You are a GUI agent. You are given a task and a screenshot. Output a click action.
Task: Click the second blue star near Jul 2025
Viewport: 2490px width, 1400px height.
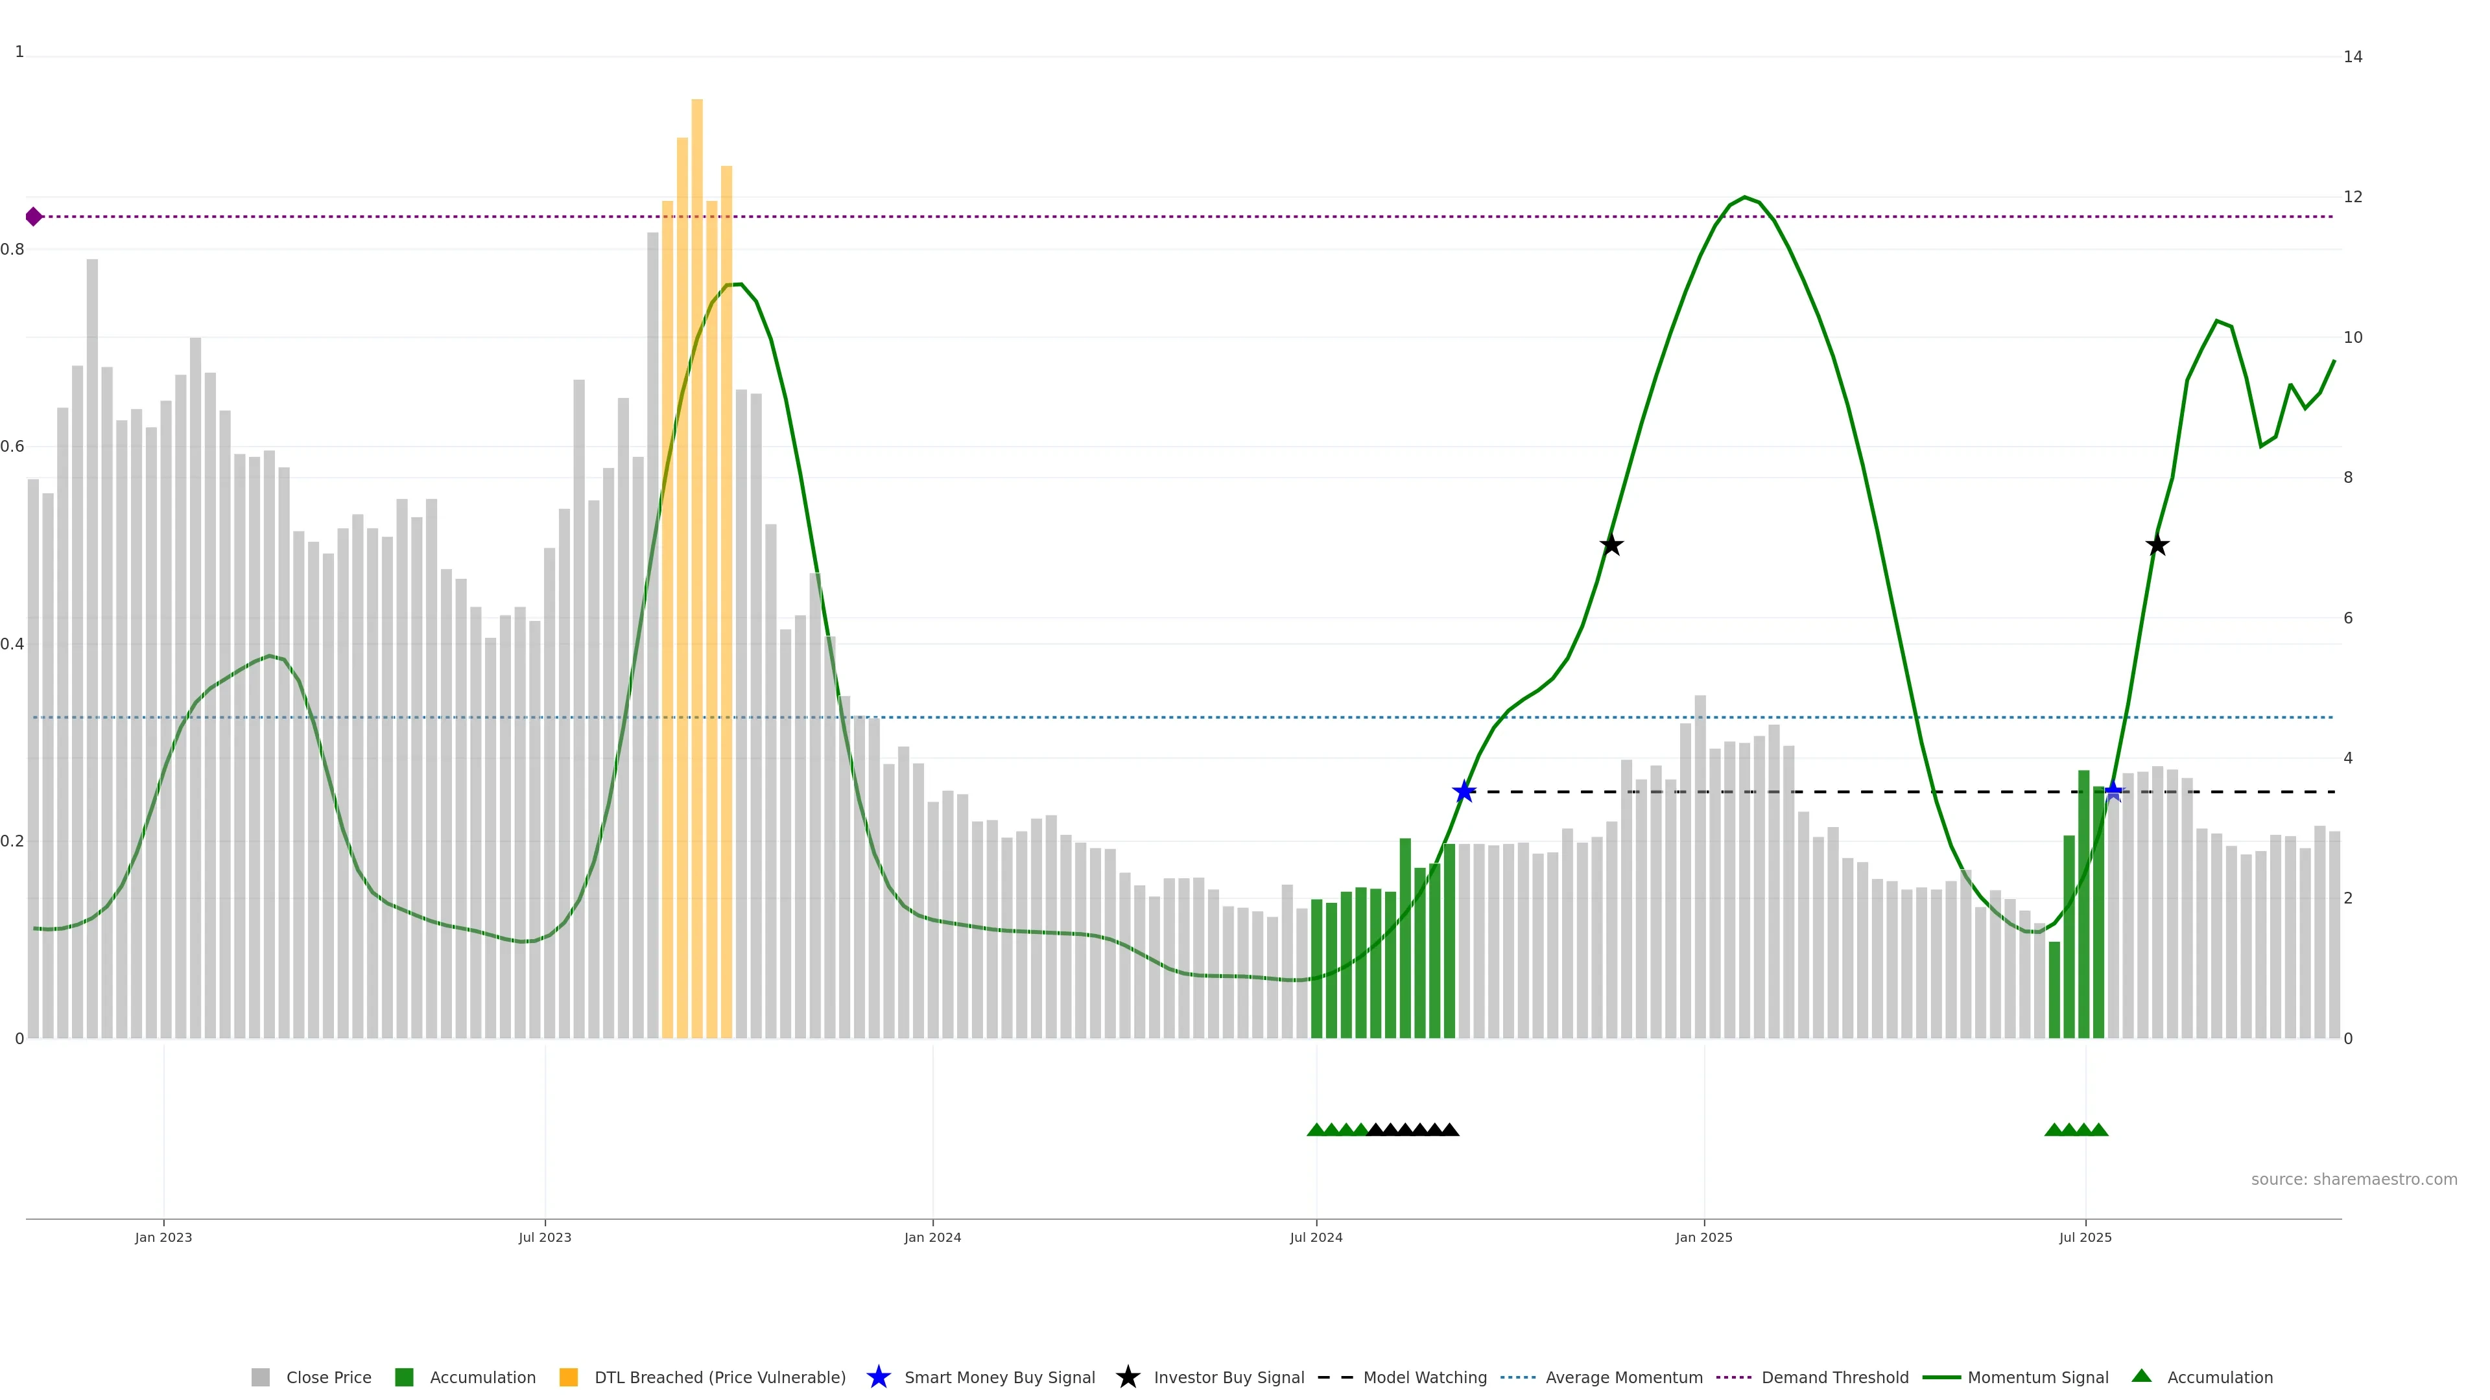[2113, 791]
